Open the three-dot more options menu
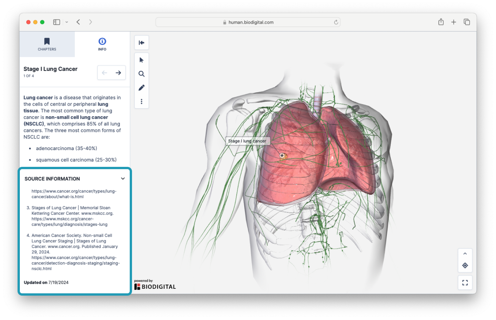496x320 pixels. [142, 101]
